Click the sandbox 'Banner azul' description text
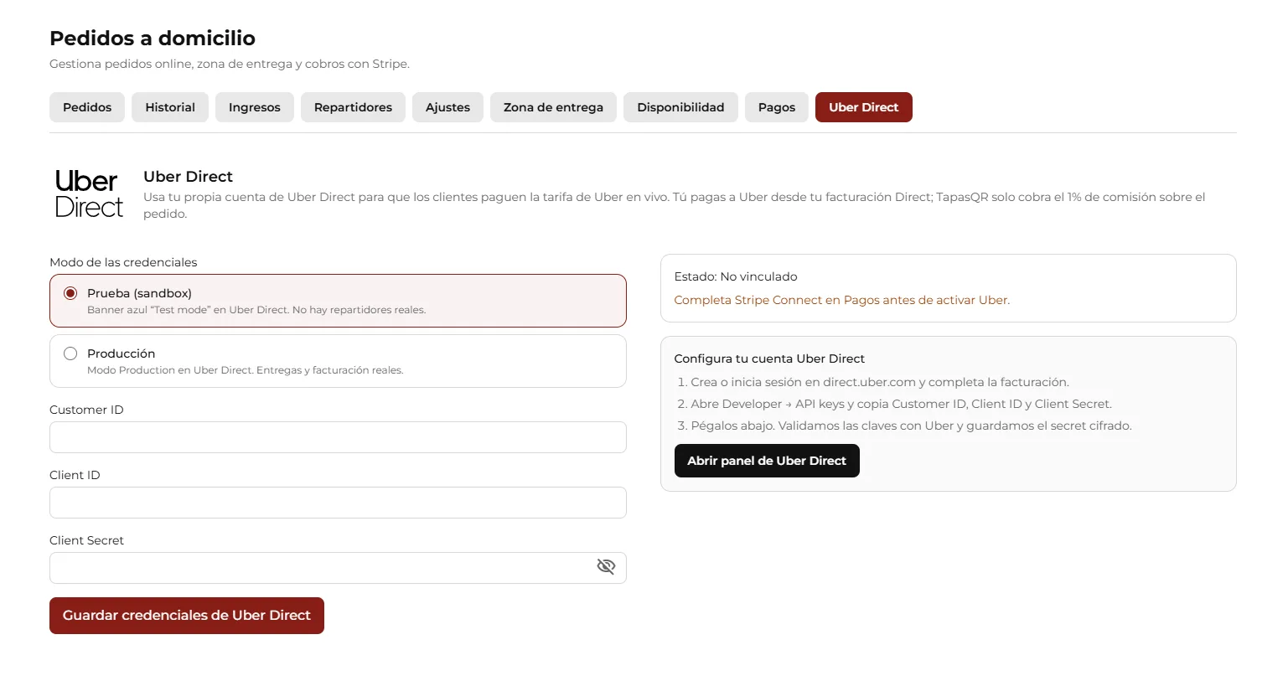 pyautogui.click(x=256, y=310)
